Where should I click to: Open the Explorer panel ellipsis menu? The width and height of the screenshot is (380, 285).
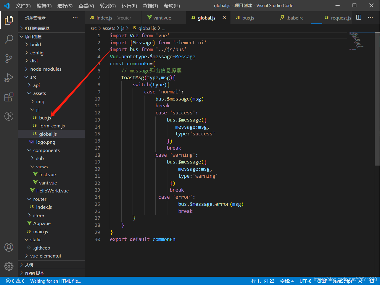75,17
